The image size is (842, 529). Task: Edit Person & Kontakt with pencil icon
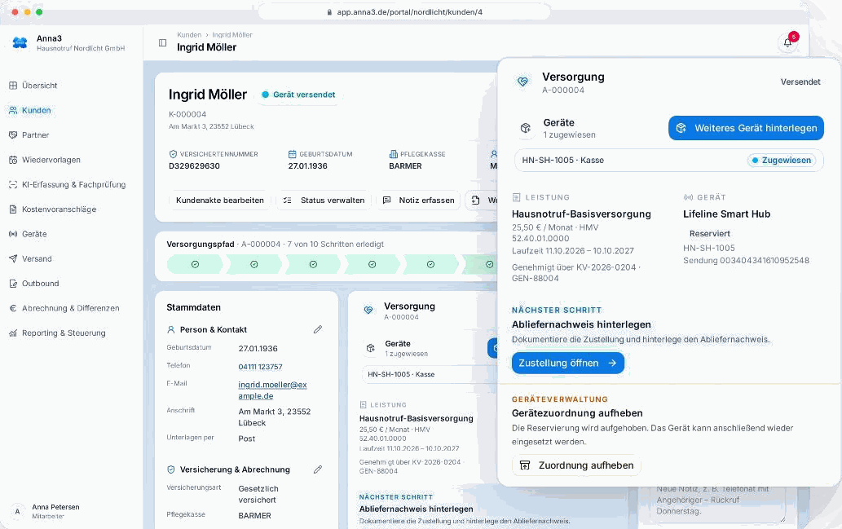318,329
